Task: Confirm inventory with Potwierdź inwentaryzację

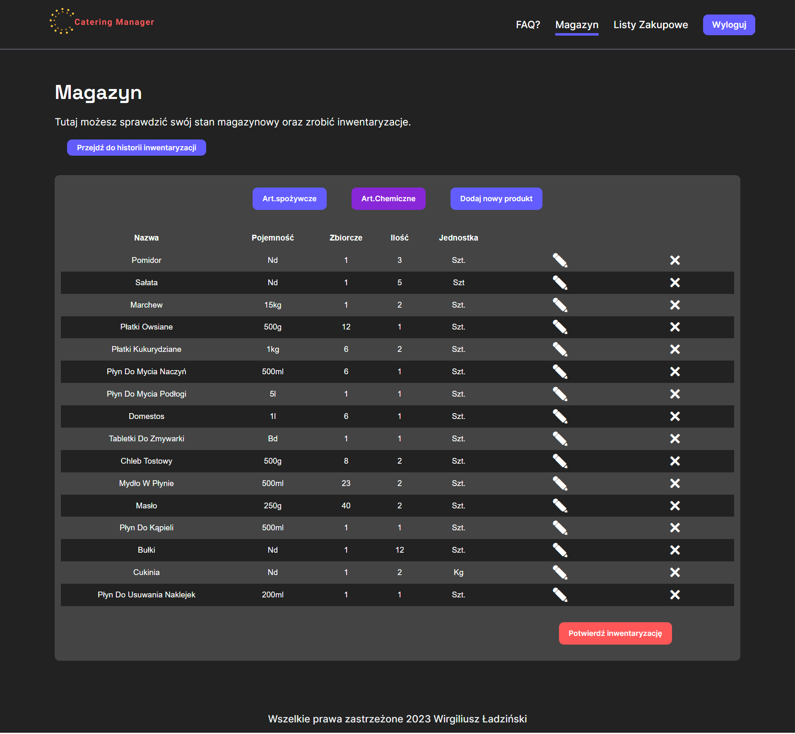Action: pos(615,633)
